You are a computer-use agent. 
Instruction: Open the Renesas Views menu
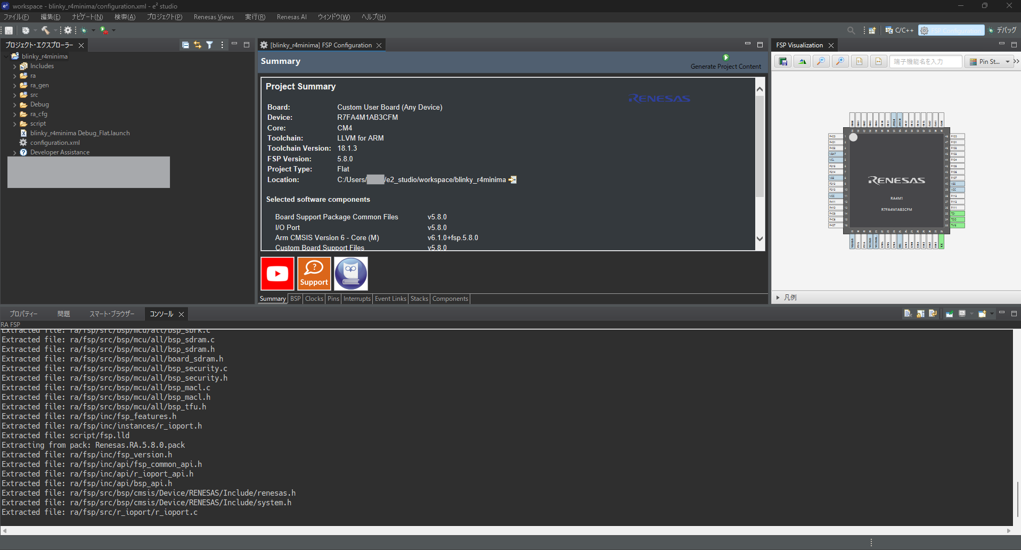(x=214, y=17)
